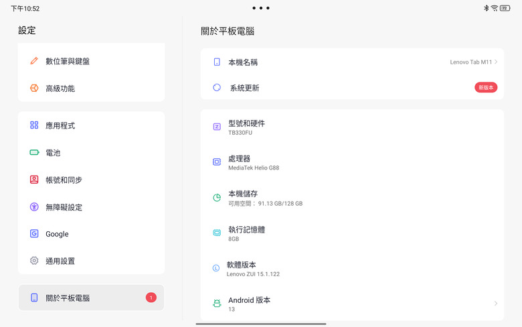
Task: Open 系統更新
Action: (x=352, y=88)
